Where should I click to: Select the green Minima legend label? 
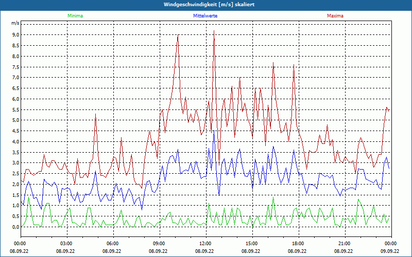(75, 16)
